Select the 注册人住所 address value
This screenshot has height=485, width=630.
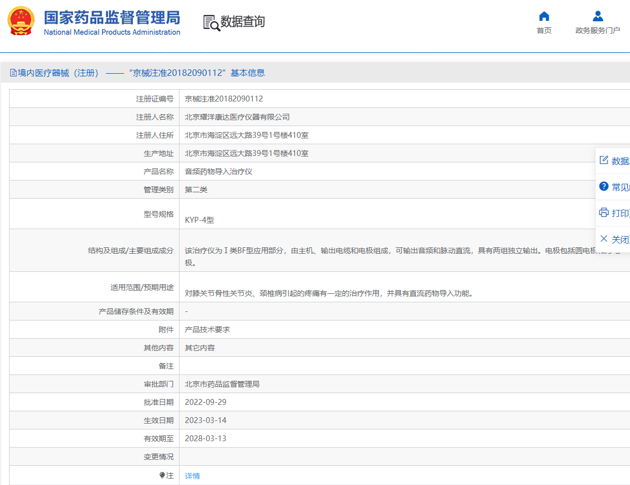pos(247,135)
